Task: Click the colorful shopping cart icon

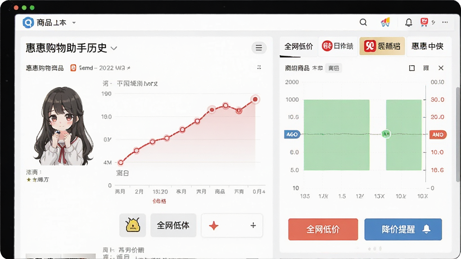Action: (x=385, y=22)
